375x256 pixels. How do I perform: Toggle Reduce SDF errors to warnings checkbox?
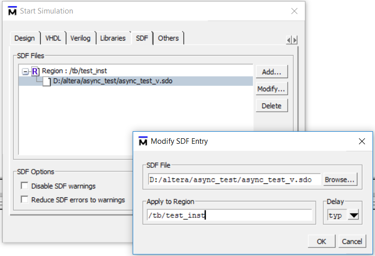pos(25,199)
